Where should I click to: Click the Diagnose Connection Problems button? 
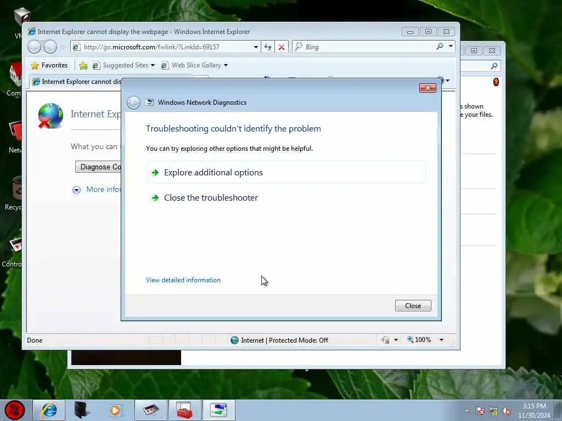coord(99,167)
